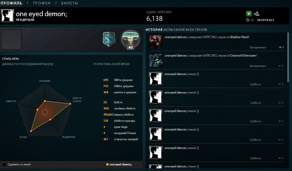292x171 pixels.
Task: Click the add person silhouette icon
Action: (x=257, y=14)
